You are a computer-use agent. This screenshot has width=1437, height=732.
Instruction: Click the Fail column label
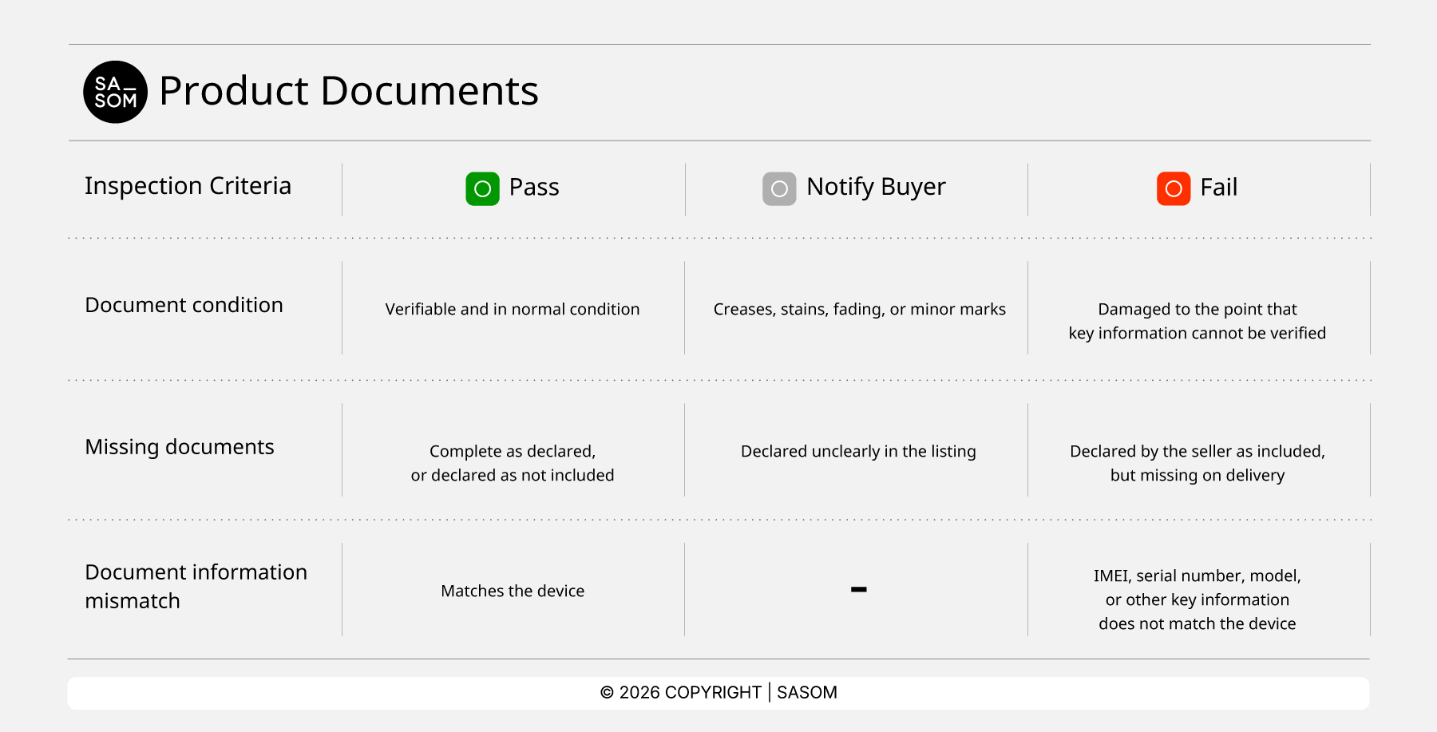tap(1218, 188)
